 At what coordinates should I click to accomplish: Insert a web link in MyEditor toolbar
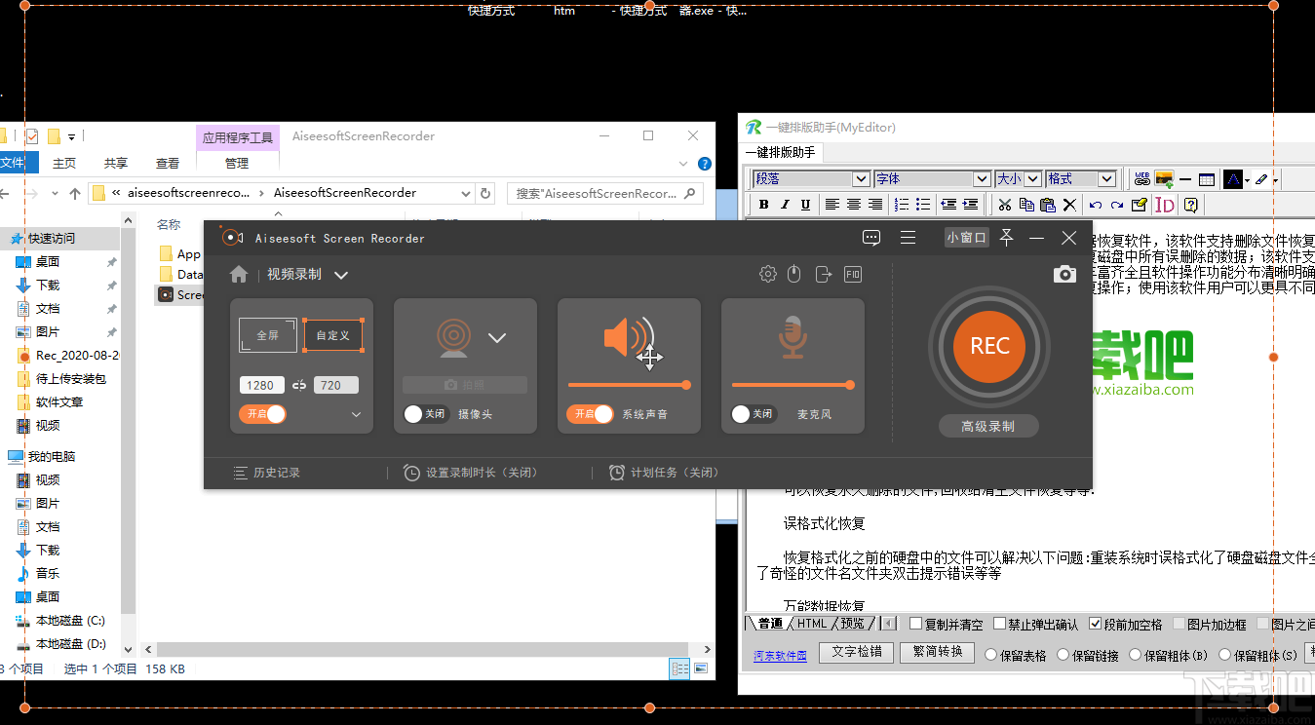click(x=1142, y=179)
